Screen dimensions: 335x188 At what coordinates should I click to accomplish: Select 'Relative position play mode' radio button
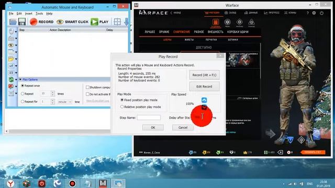click(122, 107)
